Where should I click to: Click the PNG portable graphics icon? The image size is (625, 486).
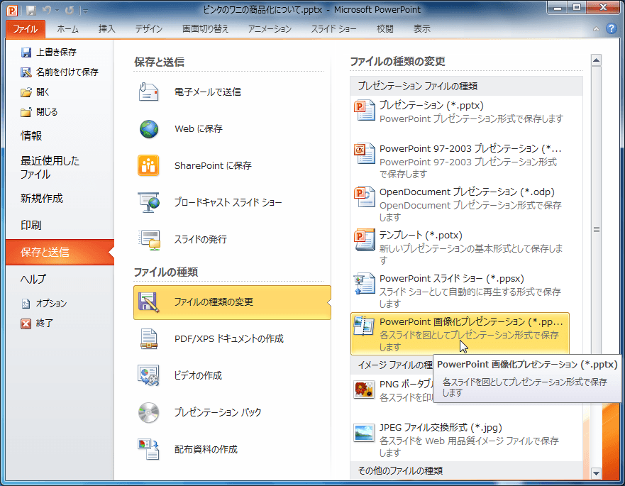pyautogui.click(x=364, y=390)
